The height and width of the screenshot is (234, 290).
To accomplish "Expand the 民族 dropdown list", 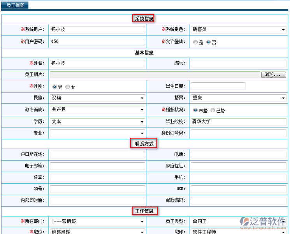I will tap(97, 98).
